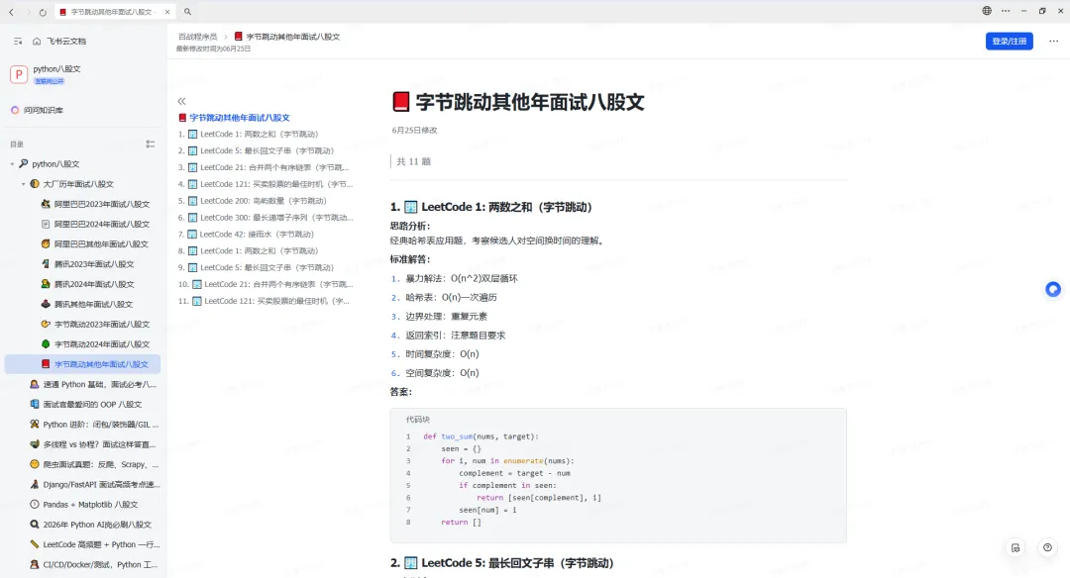This screenshot has height=578, width=1070.
Task: Jump to outline item 9 LeetCode 5
Action: click(x=256, y=267)
